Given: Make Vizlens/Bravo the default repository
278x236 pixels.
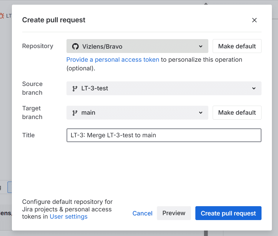Looking at the screenshot, I should [237, 46].
